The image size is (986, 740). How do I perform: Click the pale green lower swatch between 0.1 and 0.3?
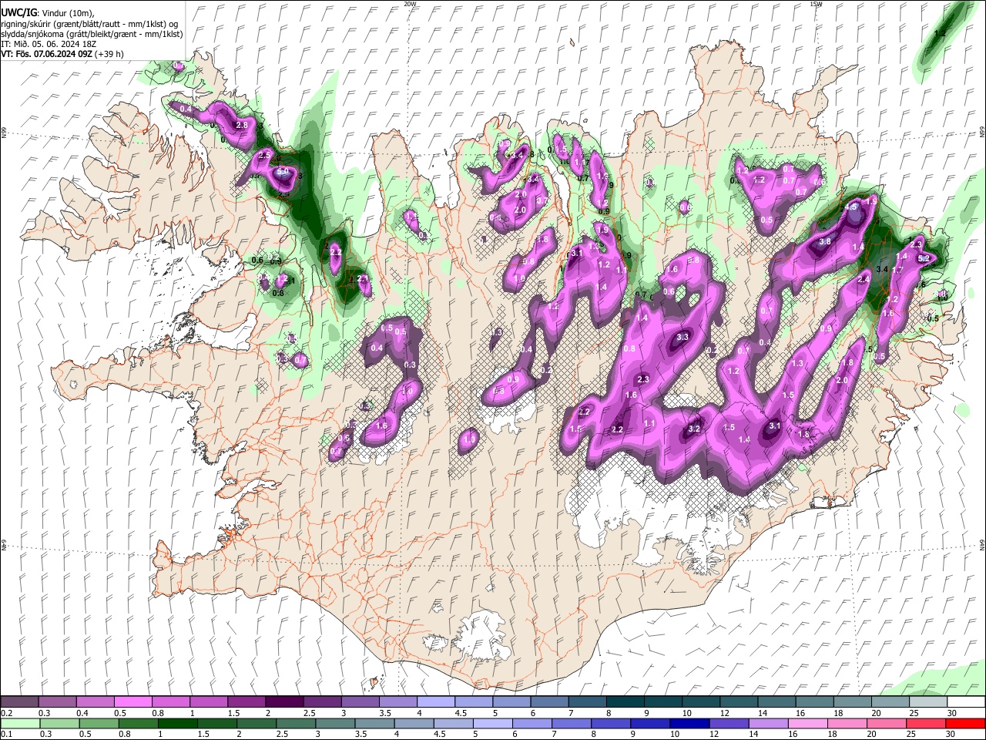click(x=20, y=724)
